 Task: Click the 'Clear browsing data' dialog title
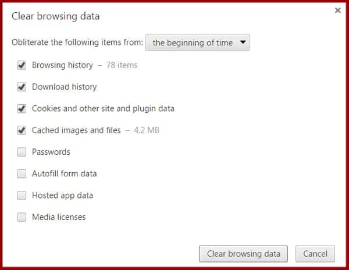[x=55, y=16]
